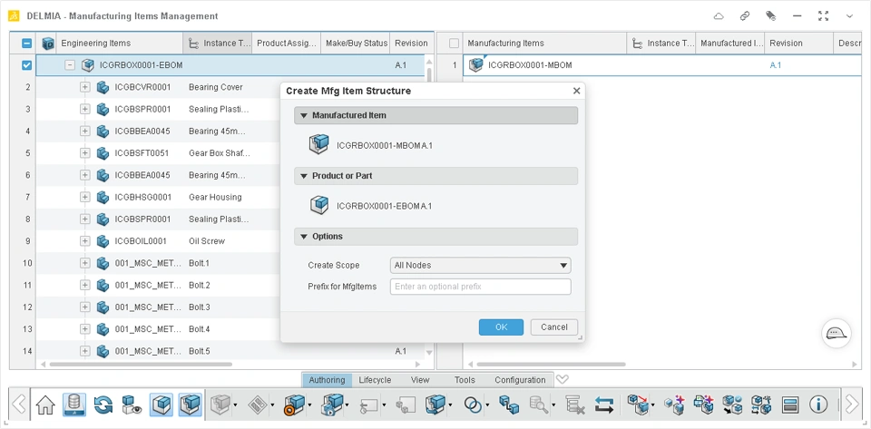Screen dimensions: 871x429
Task: Click the tag icon in the title bar
Action: [x=770, y=15]
